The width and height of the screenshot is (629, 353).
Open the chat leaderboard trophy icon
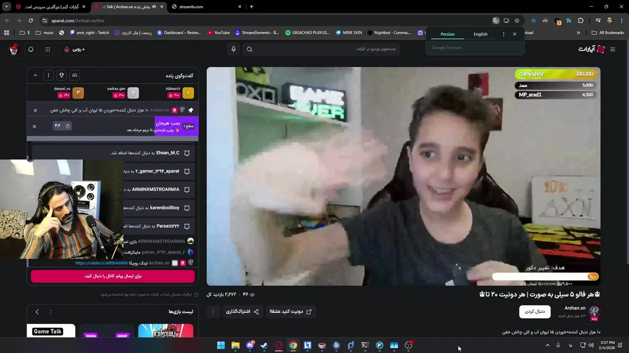(x=61, y=75)
